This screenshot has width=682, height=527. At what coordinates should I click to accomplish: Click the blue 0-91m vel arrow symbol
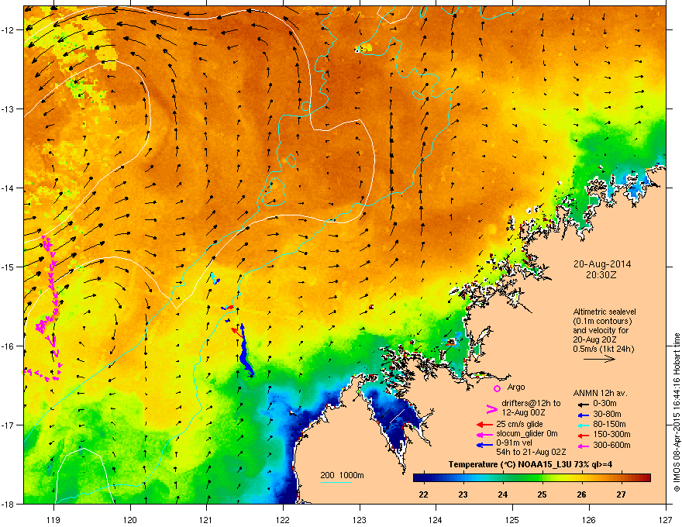(484, 445)
